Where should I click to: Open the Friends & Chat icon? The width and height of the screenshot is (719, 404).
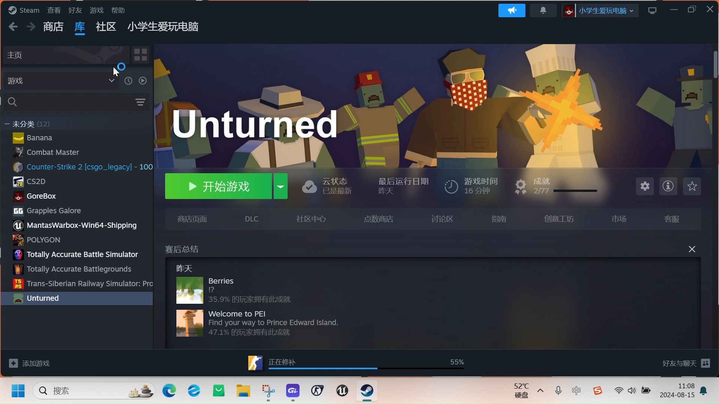coord(706,363)
